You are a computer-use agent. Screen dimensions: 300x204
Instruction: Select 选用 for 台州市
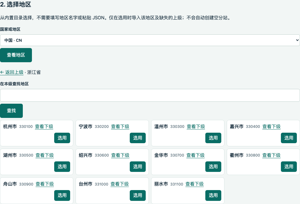point(137,195)
